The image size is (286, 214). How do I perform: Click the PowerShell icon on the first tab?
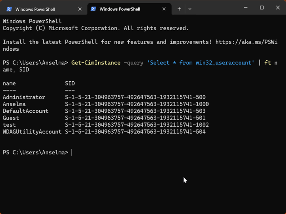[x=9, y=9]
